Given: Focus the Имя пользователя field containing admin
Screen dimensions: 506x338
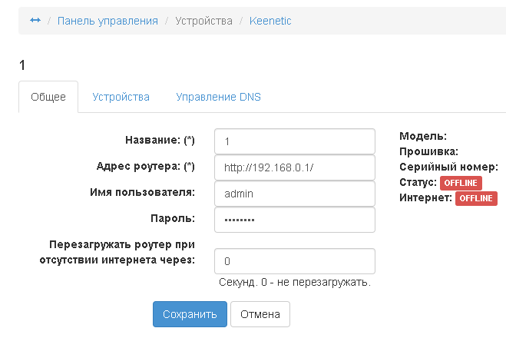Looking at the screenshot, I should pos(295,194).
